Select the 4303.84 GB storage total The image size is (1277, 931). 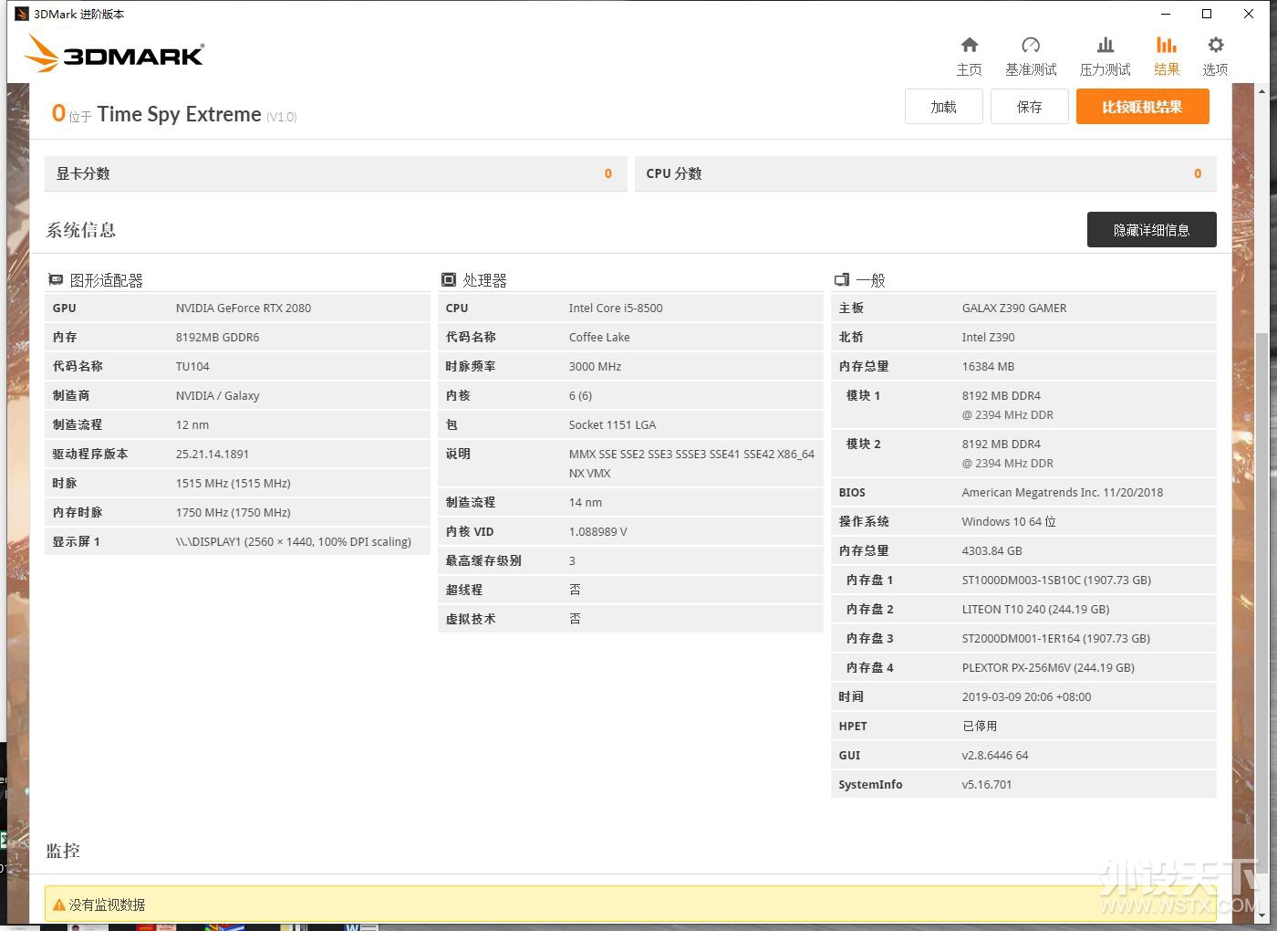(992, 550)
